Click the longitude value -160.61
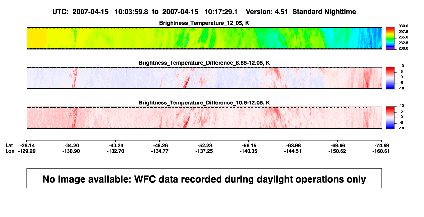Viewport: 424px width, 217px height. click(x=382, y=151)
